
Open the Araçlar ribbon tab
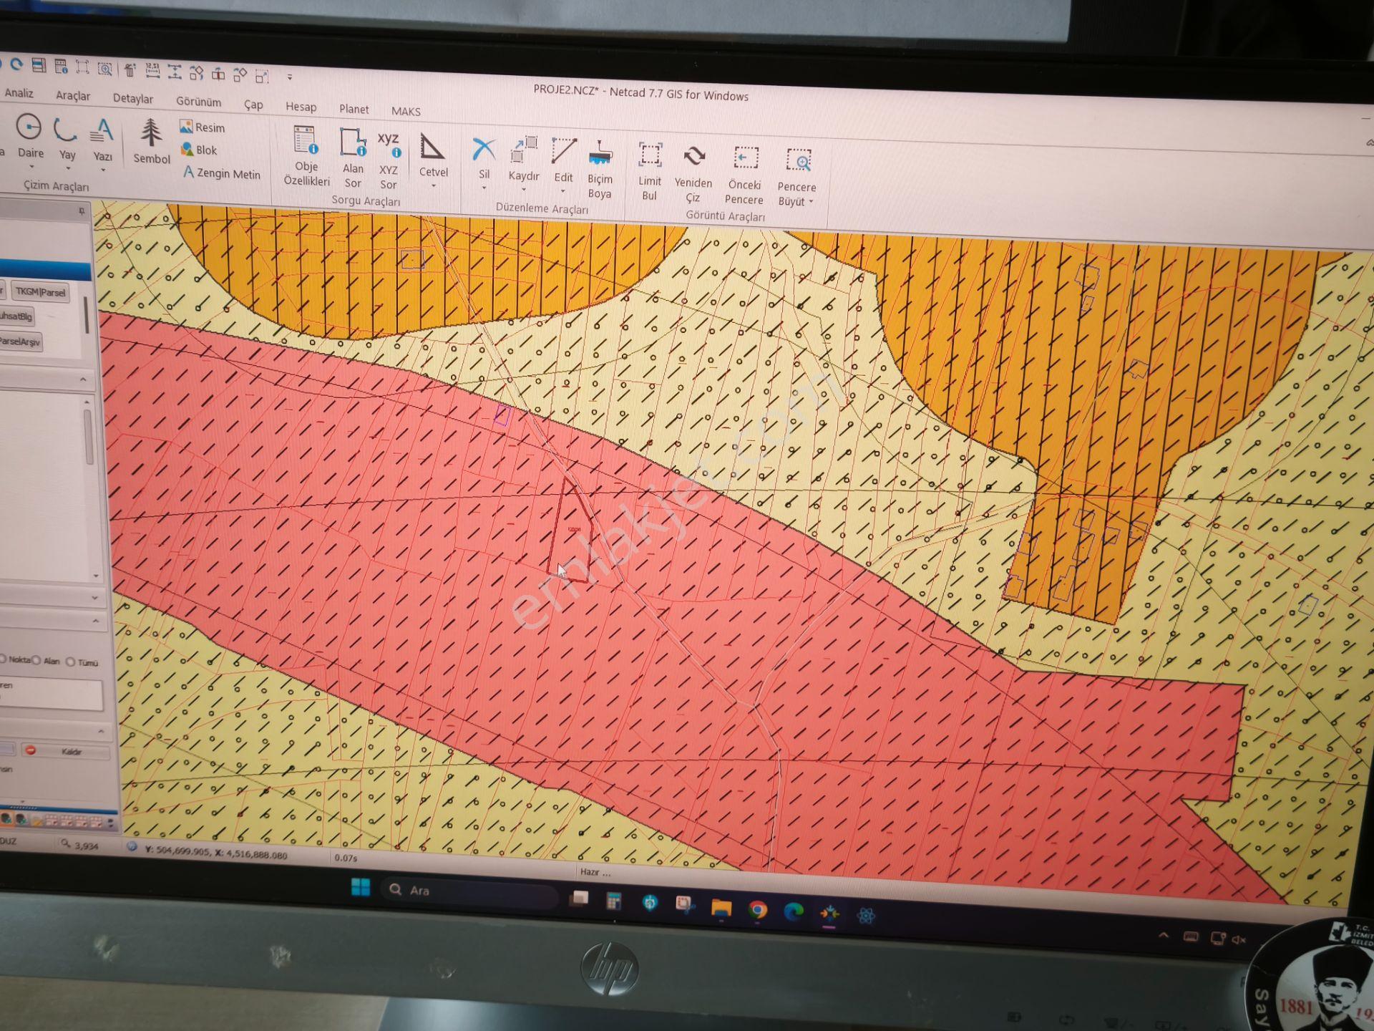click(73, 95)
